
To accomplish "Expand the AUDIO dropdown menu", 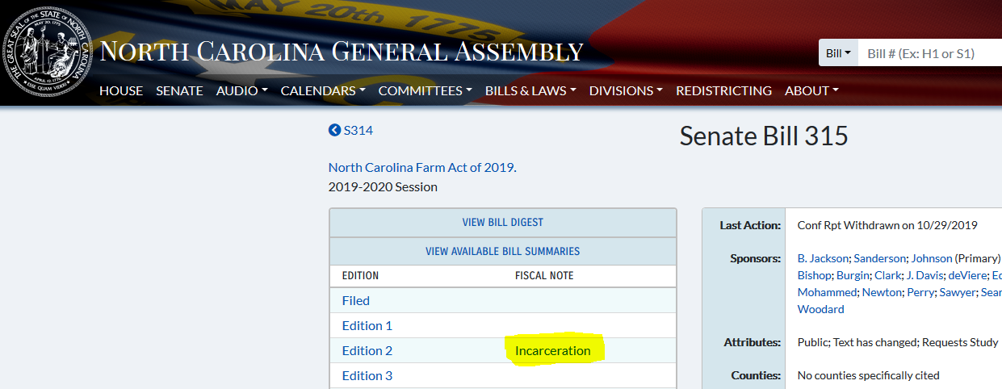I will tap(241, 90).
